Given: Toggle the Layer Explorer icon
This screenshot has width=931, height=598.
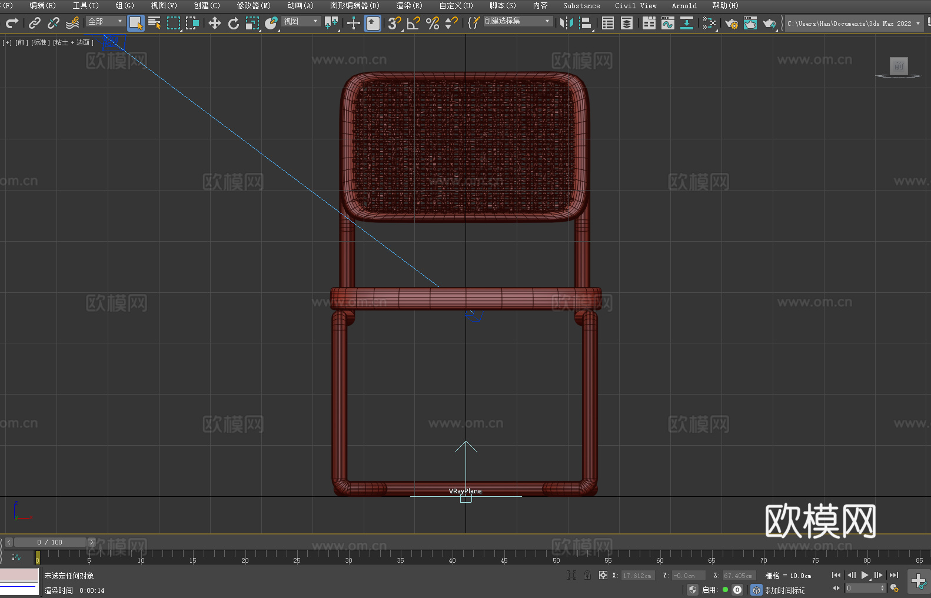Looking at the screenshot, I should point(627,23).
